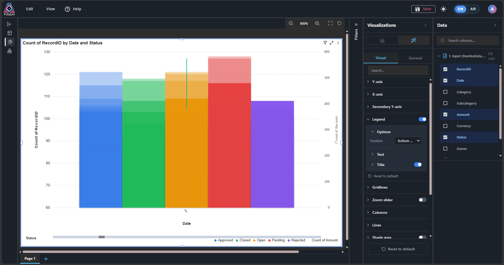Click the Save button
The height and width of the screenshot is (265, 504).
pyautogui.click(x=423, y=9)
